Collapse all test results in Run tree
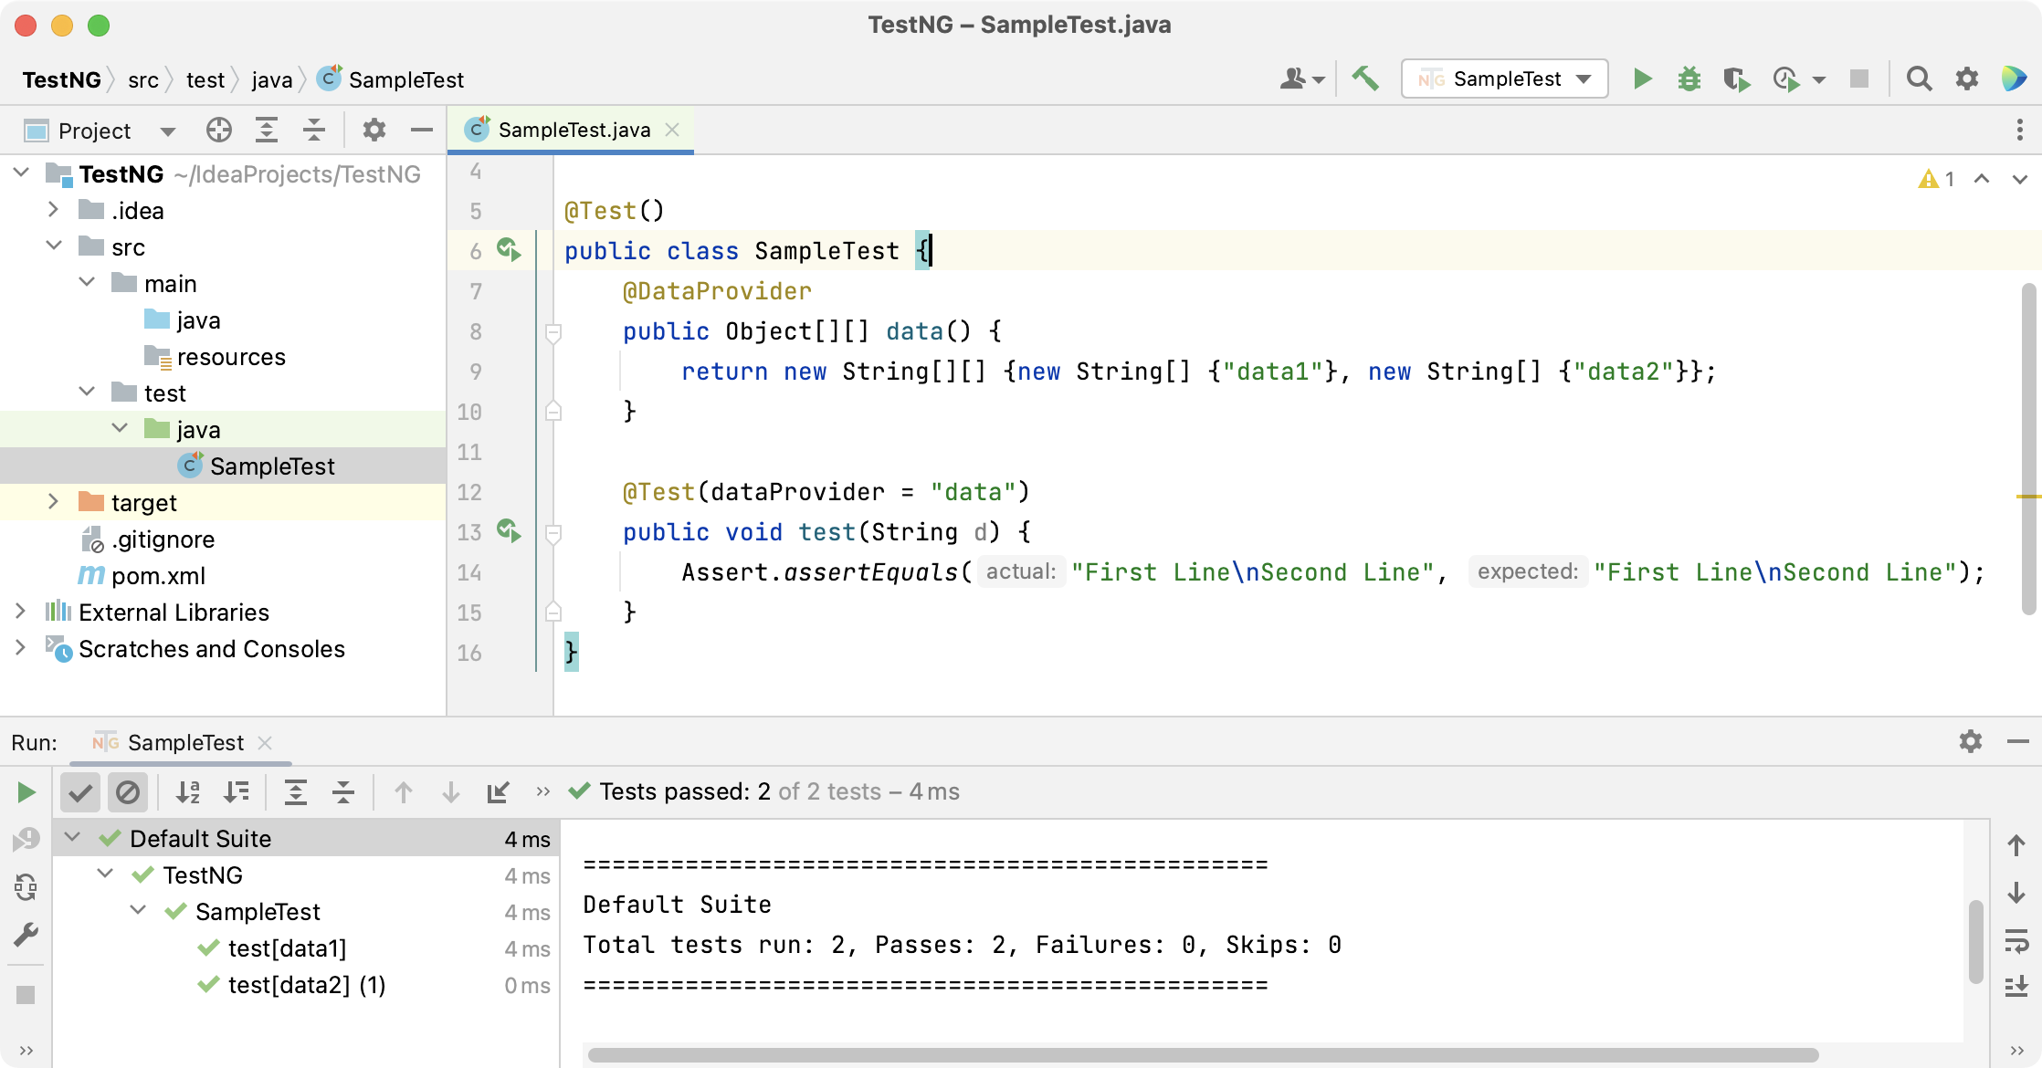The width and height of the screenshot is (2042, 1068). [342, 792]
